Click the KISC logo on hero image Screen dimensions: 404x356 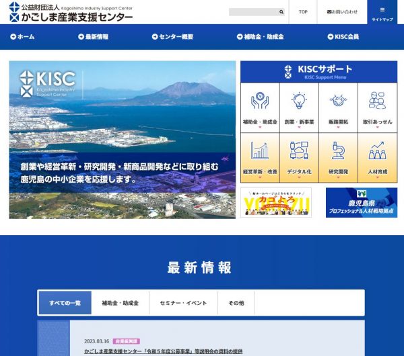pos(48,84)
